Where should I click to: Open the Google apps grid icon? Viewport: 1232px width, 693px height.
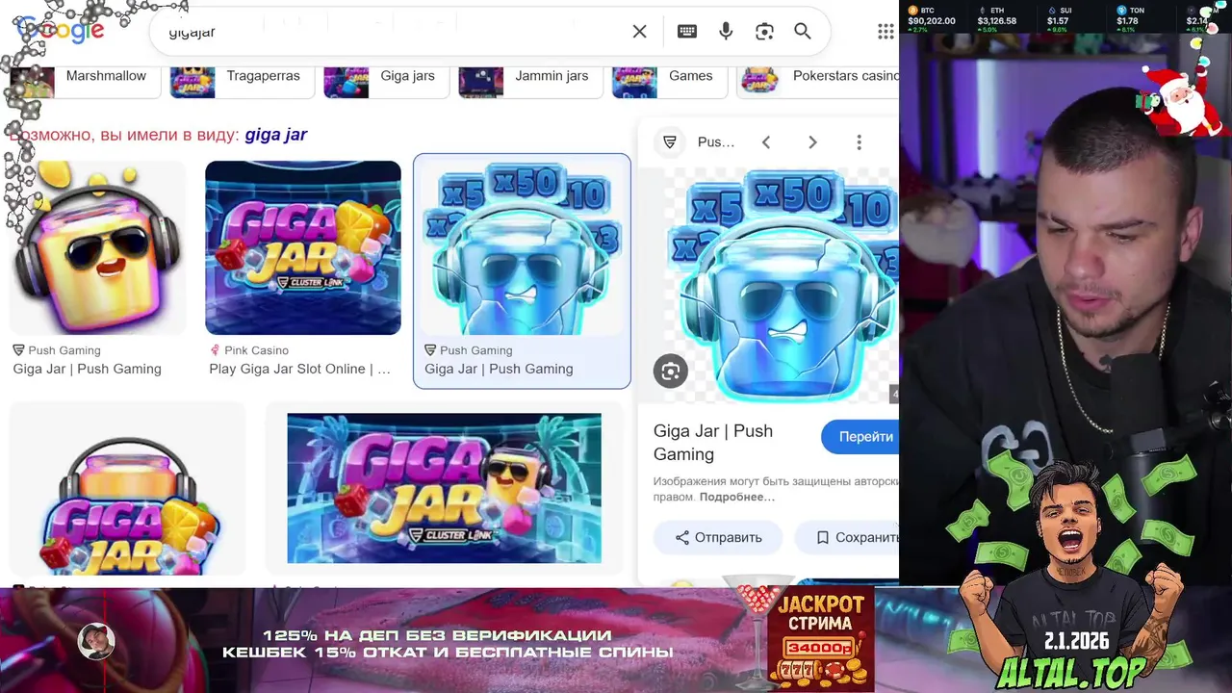(885, 32)
